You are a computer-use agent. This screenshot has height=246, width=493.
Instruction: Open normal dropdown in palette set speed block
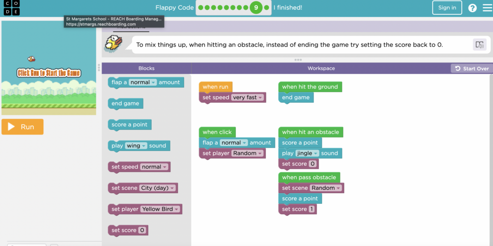(154, 167)
